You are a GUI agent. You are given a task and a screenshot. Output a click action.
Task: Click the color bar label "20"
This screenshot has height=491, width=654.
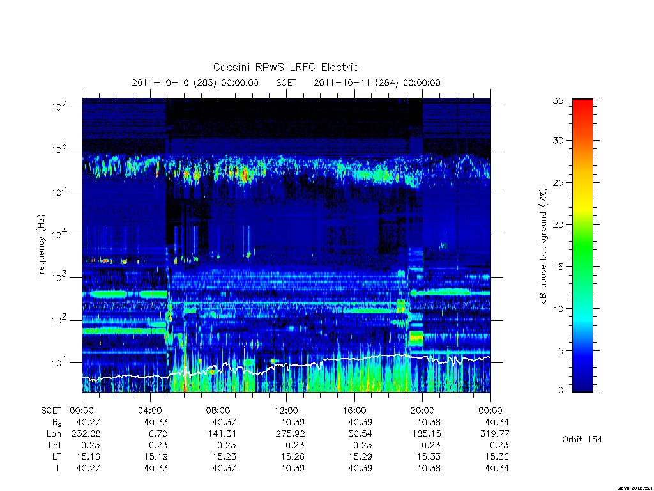pos(558,224)
